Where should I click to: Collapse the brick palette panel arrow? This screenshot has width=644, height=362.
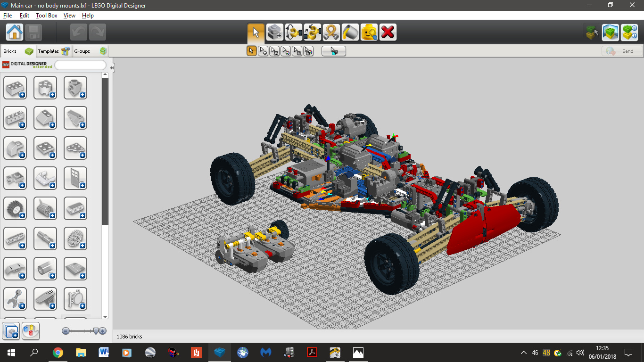tap(112, 68)
